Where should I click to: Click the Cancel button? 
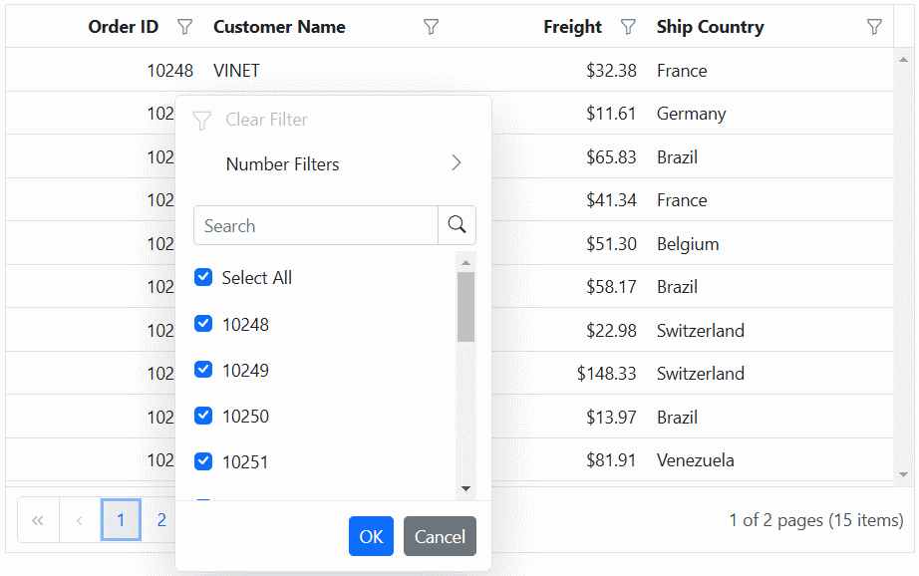[x=440, y=536]
